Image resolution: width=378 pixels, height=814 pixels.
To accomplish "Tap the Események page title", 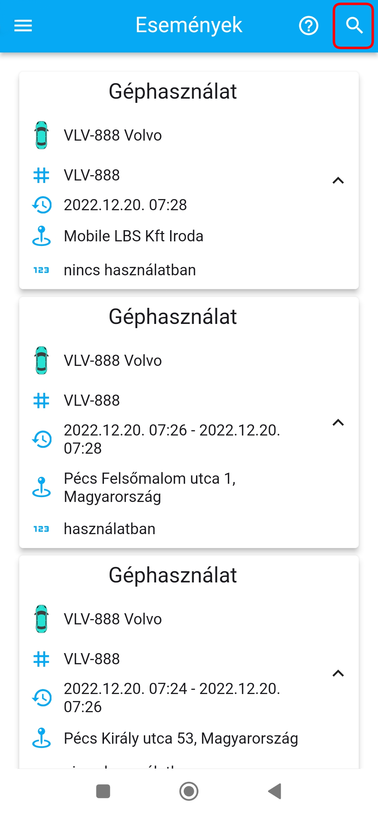I will click(x=189, y=25).
